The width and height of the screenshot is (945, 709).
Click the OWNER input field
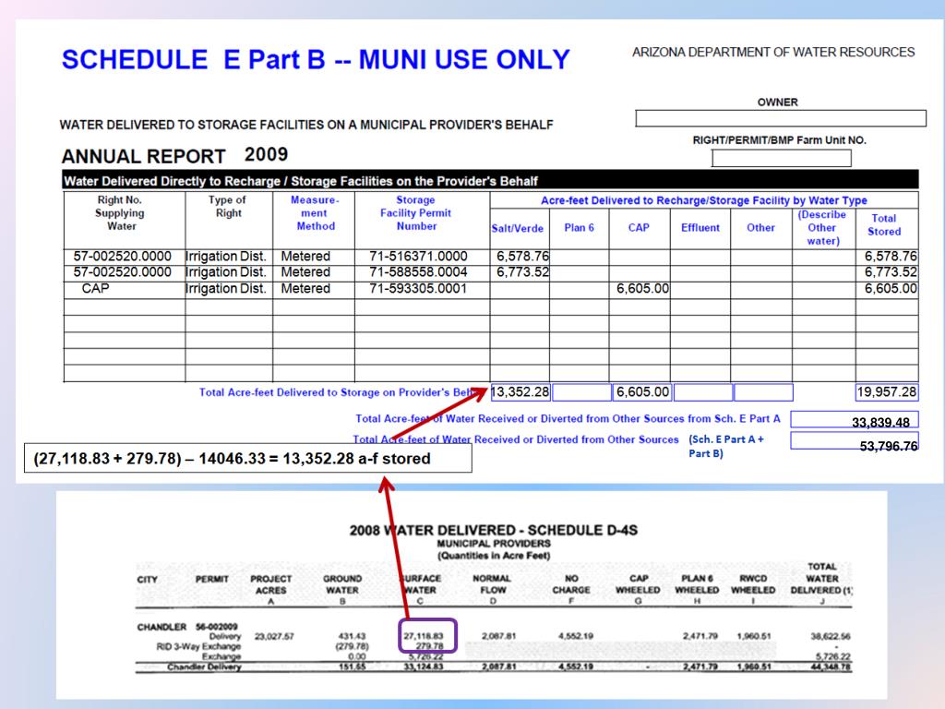pyautogui.click(x=781, y=118)
